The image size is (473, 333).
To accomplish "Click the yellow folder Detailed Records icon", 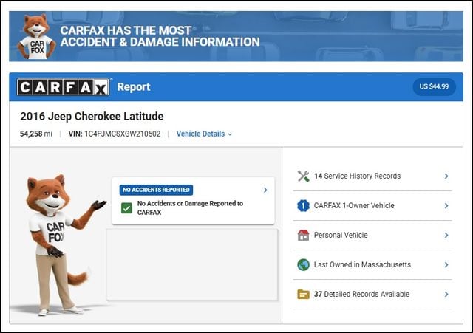I will click(x=303, y=294).
